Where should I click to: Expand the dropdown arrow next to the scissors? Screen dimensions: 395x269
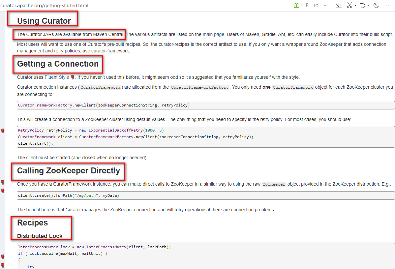[x=355, y=6]
